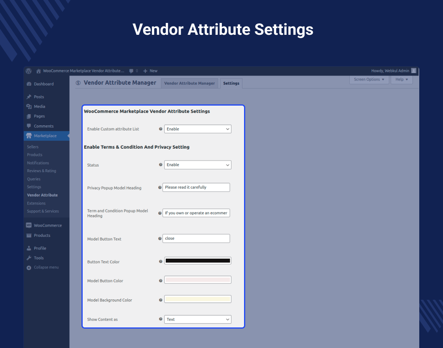Click help icon for Model Background Color

161,300
